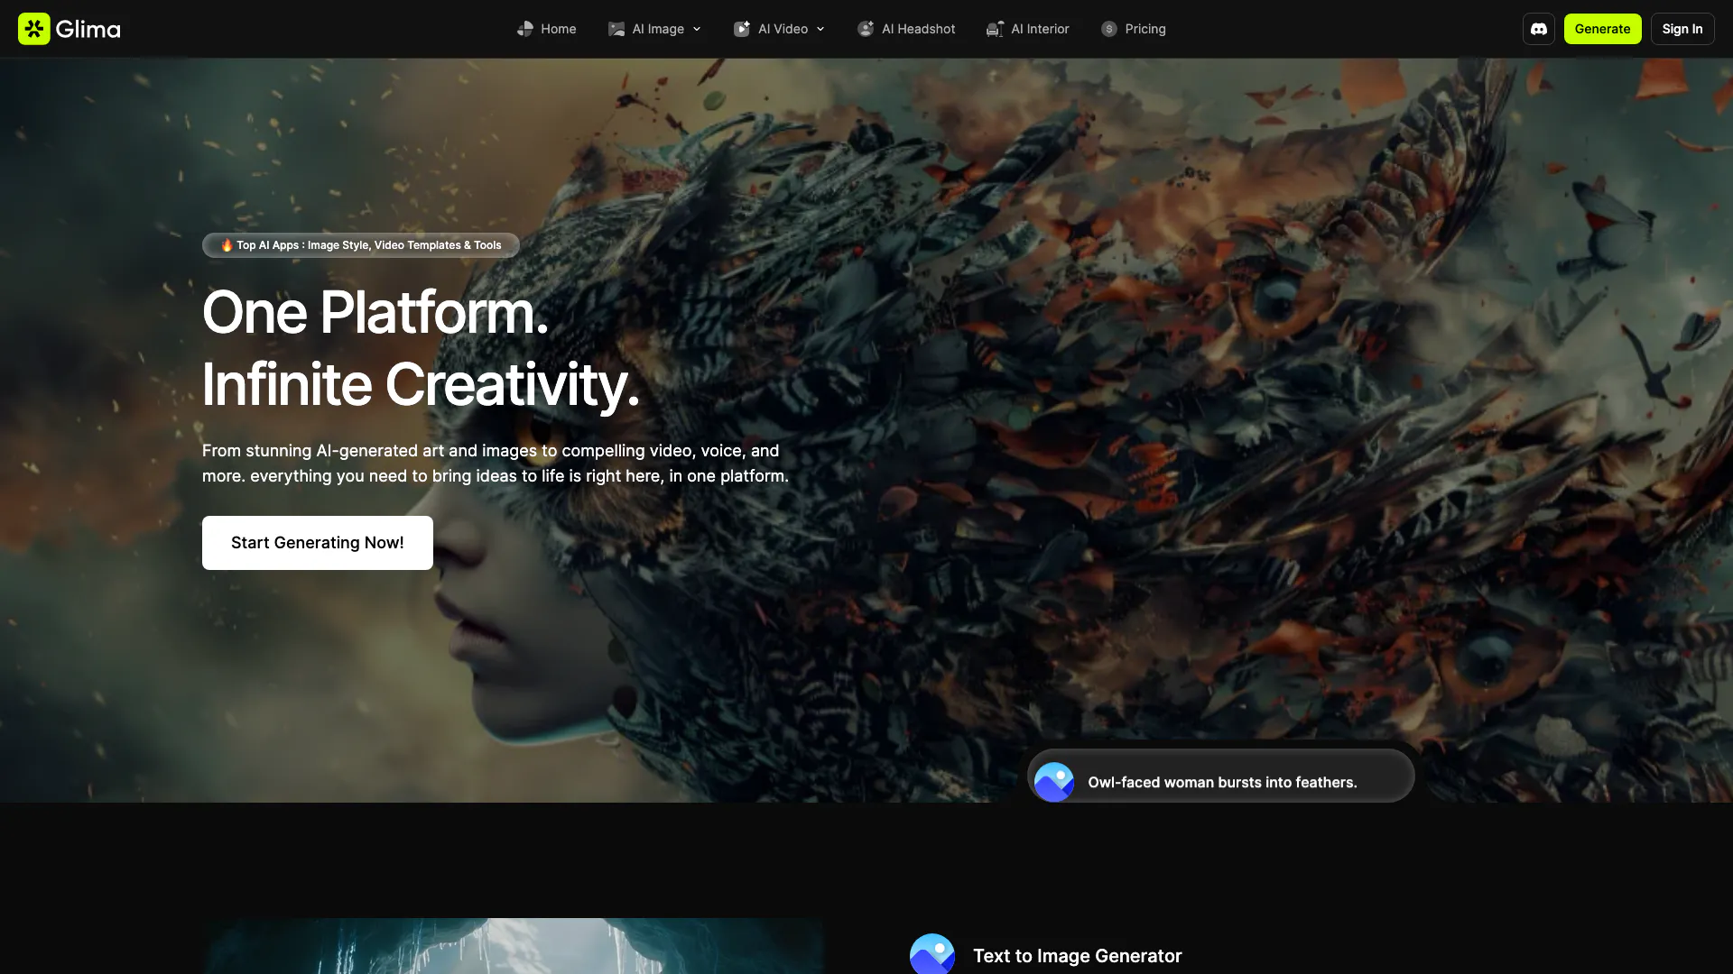This screenshot has width=1733, height=974.
Task: Expand the AI Video dropdown chevron
Action: tap(820, 29)
